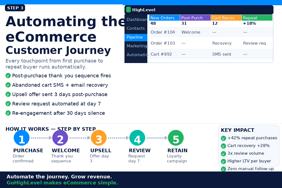Click 'GoHighLevel makes eCommerce simple.' tagline
This screenshot has width=282, height=188.
(62, 183)
